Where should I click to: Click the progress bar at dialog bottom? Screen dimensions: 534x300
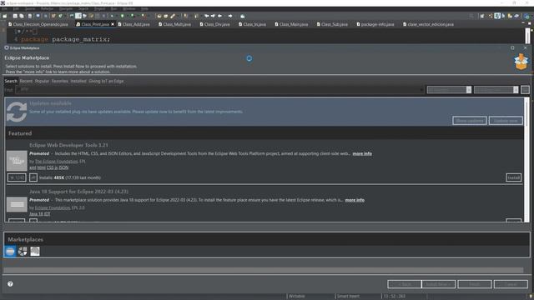264,270
